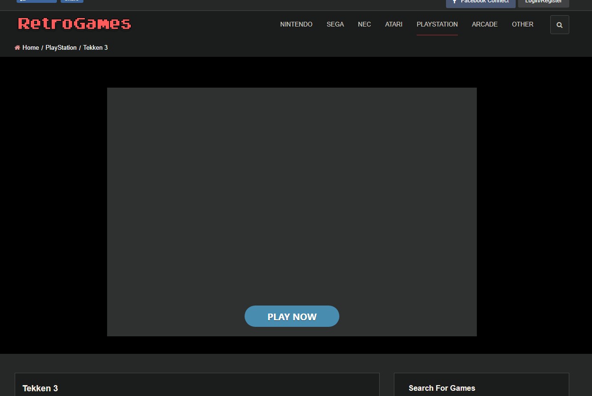Click the home icon in the breadcrumb
Image resolution: width=592 pixels, height=396 pixels.
(x=18, y=47)
